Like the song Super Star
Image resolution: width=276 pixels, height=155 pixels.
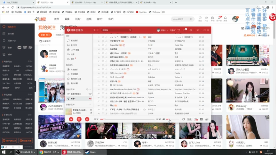click(103, 45)
